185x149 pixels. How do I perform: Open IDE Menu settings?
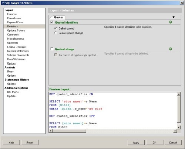pos(13,92)
